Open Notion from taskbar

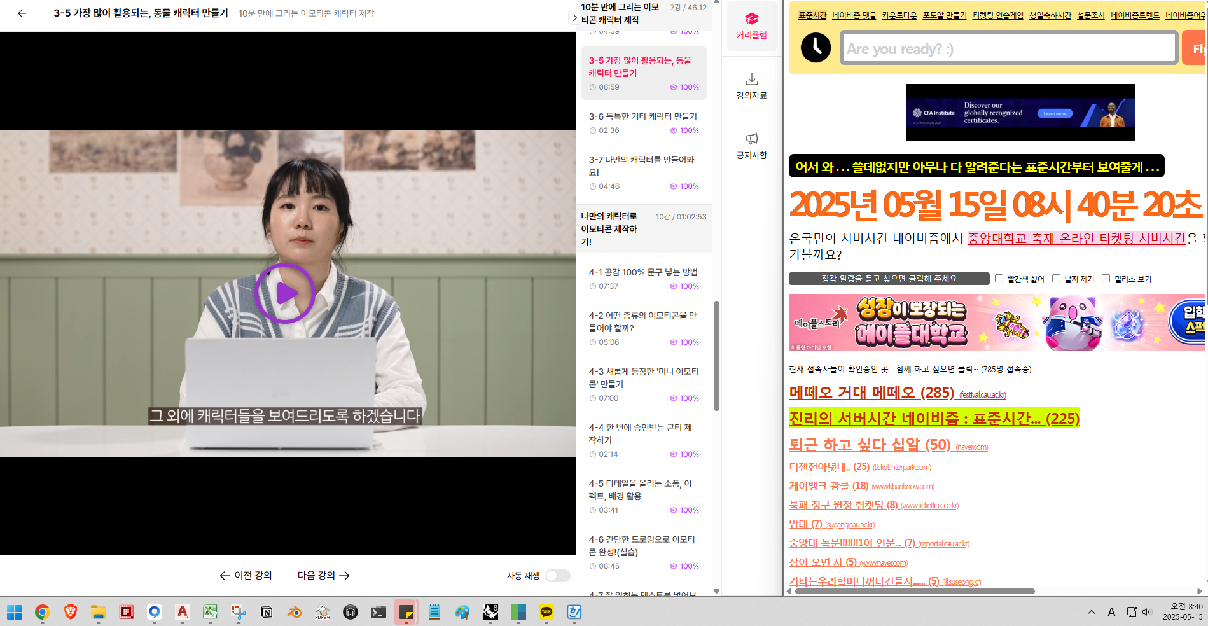point(267,612)
